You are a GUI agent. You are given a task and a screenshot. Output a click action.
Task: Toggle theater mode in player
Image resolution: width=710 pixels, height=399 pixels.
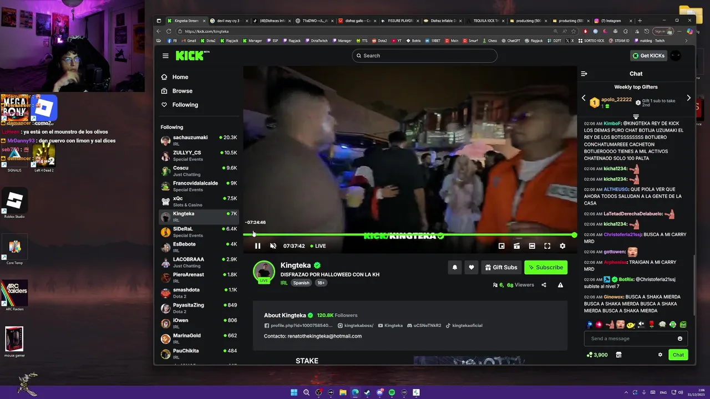click(x=532, y=246)
